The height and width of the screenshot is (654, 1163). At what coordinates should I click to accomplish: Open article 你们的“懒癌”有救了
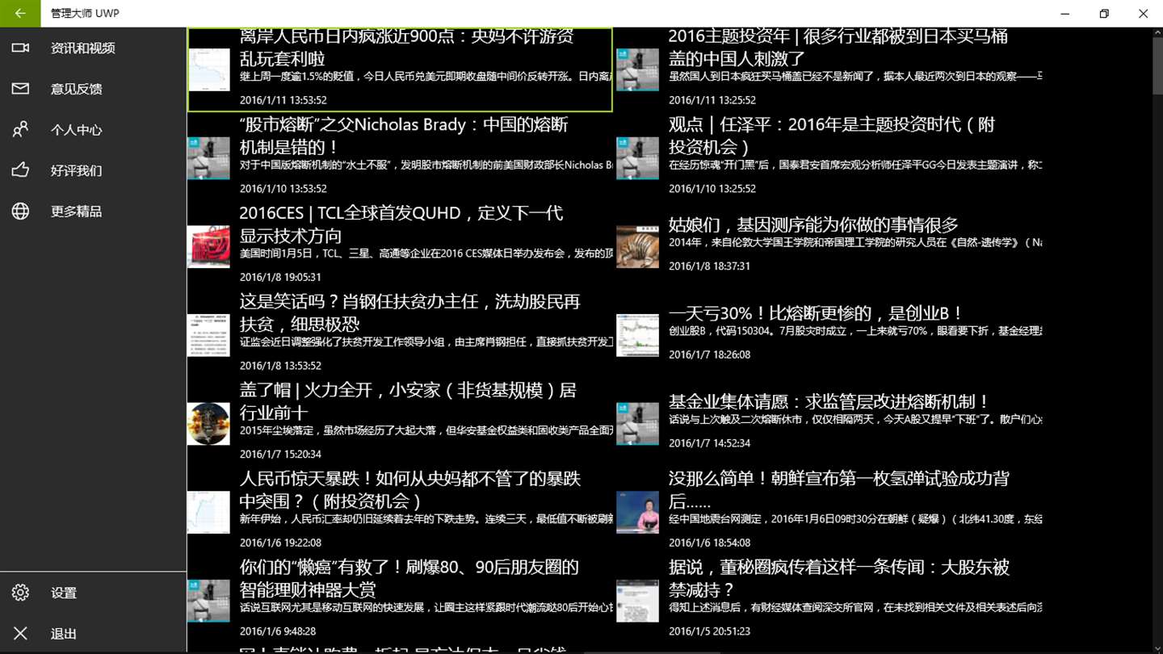(400, 601)
